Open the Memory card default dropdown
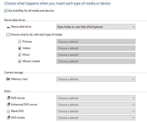The image size is (147, 123). click(96, 79)
